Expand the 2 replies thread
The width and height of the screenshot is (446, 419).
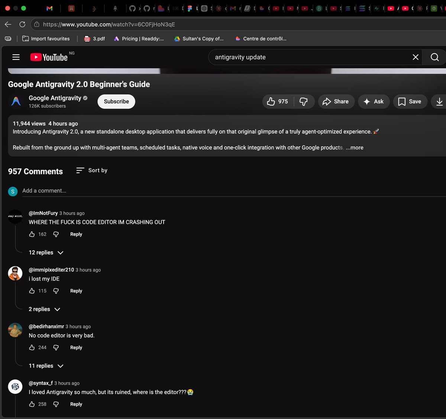tap(45, 309)
